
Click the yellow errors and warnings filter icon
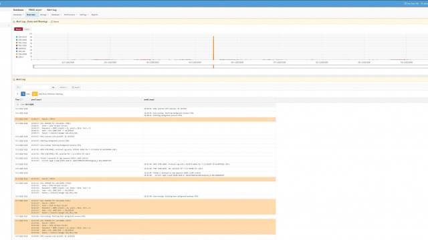click(x=35, y=94)
